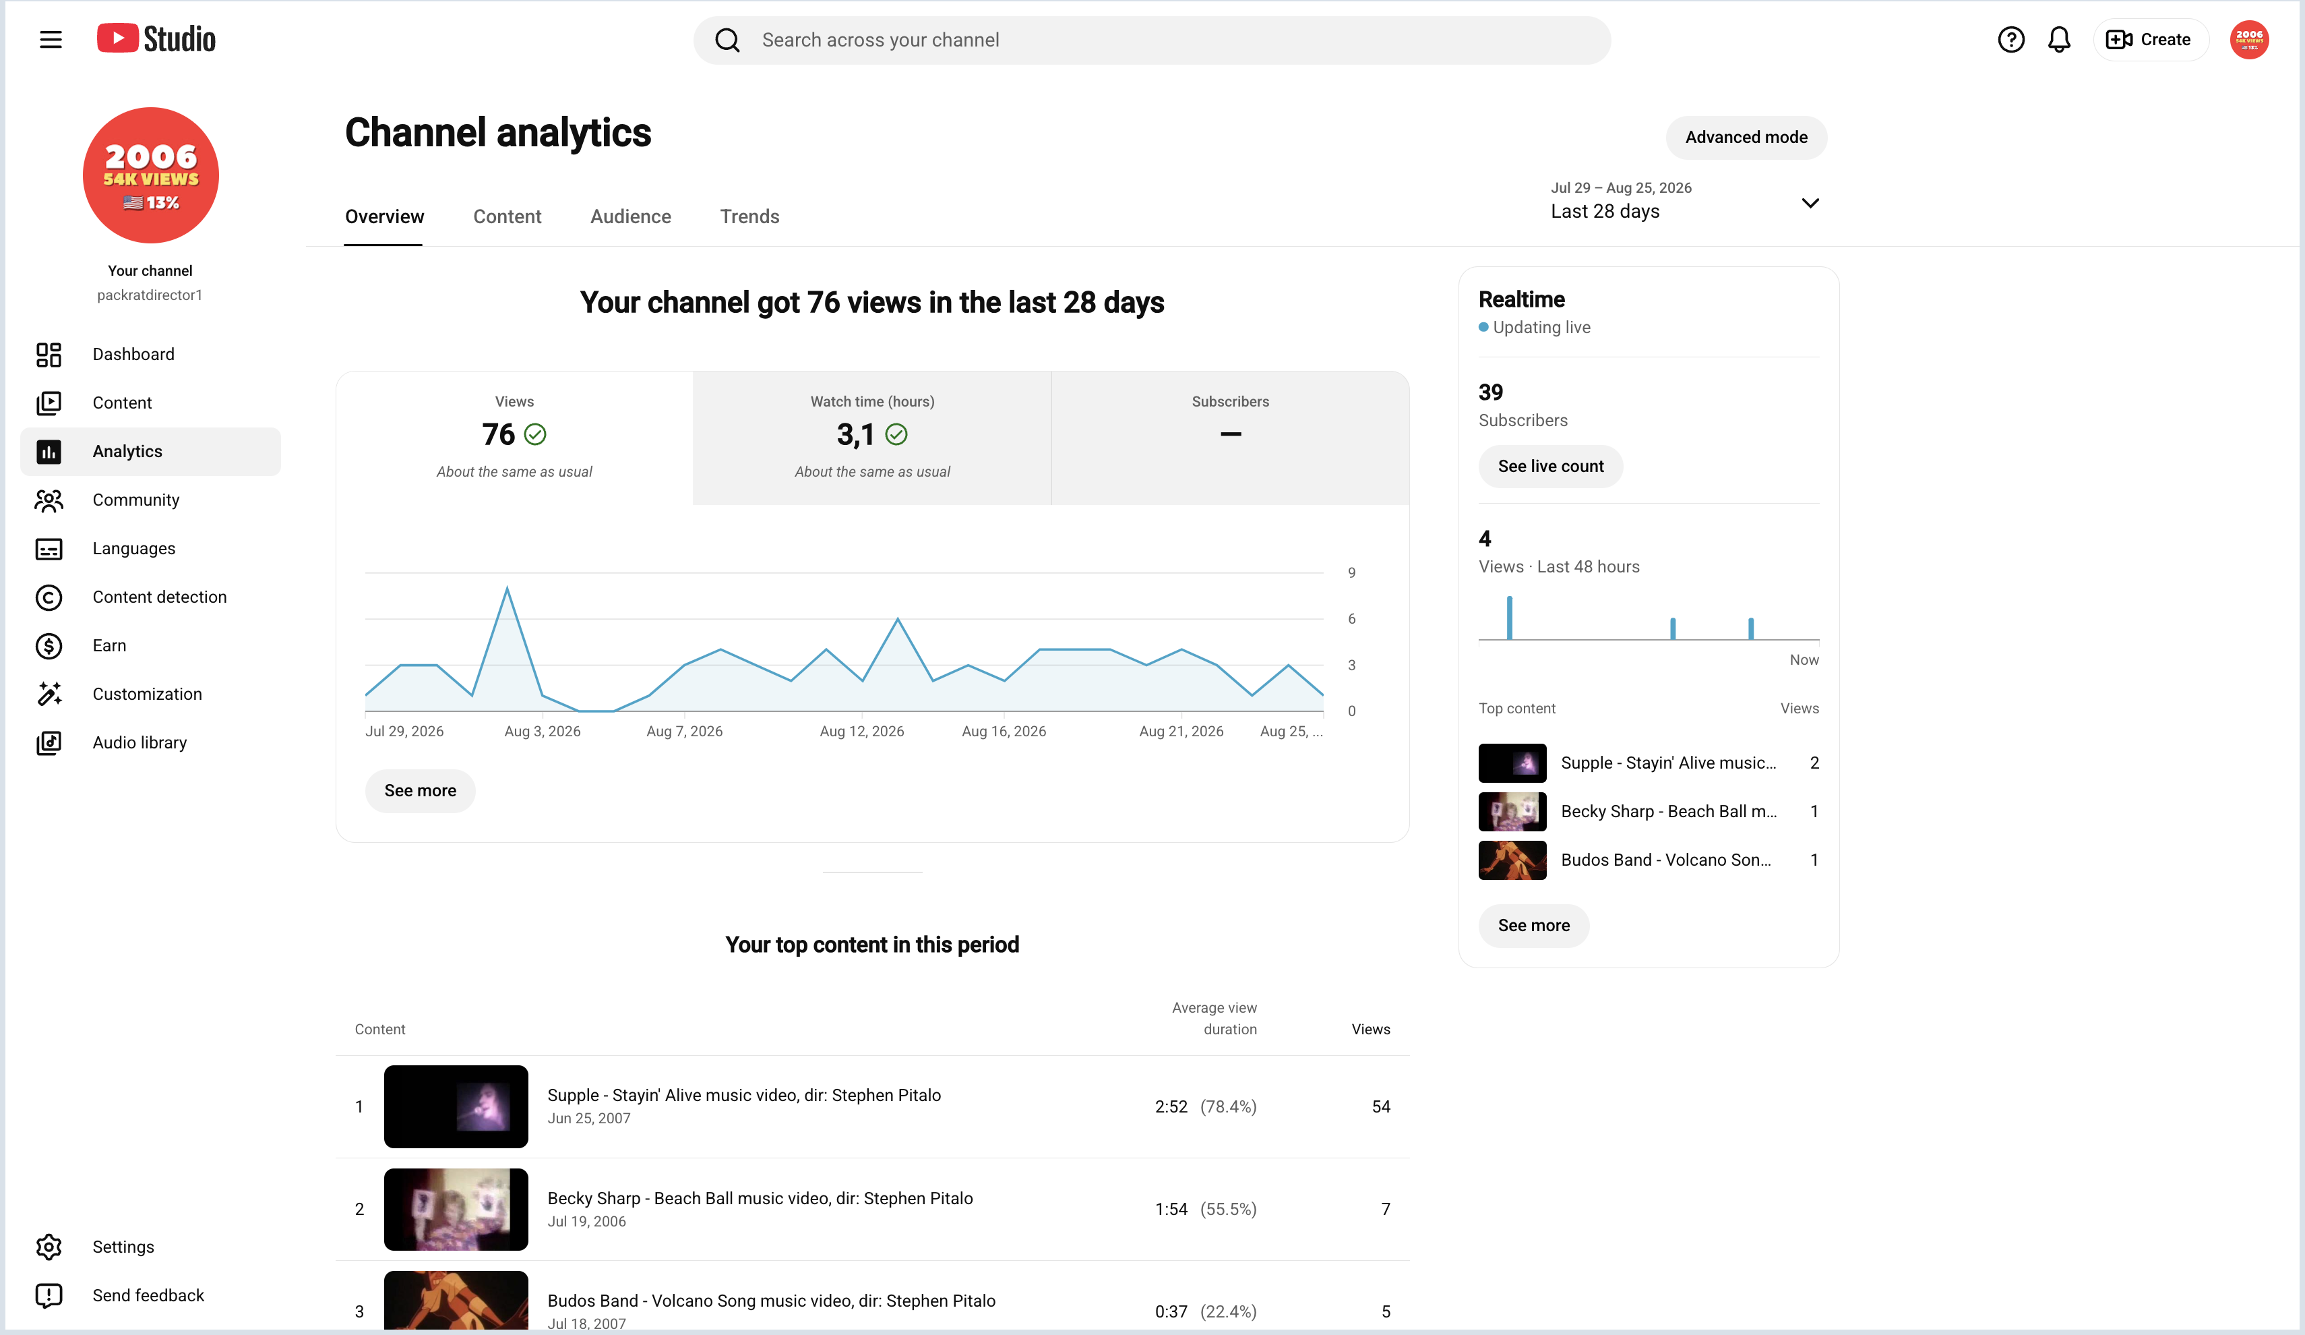Click the Earn dollar icon
Screen dimensions: 2305x1335
pos(49,645)
